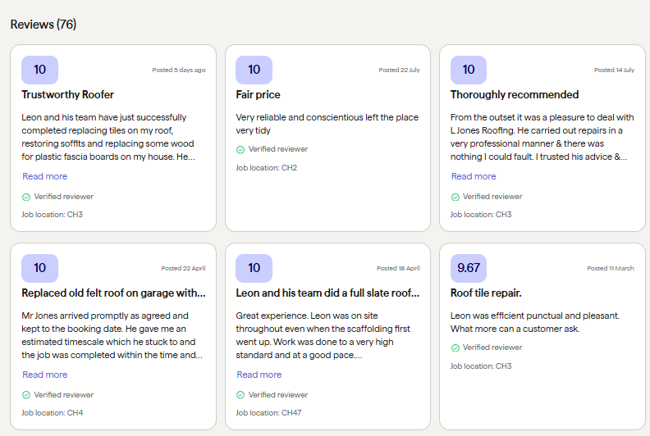Click verified checkmark in Roof tile repair review
Viewport: 650px width, 436px height.
(455, 347)
